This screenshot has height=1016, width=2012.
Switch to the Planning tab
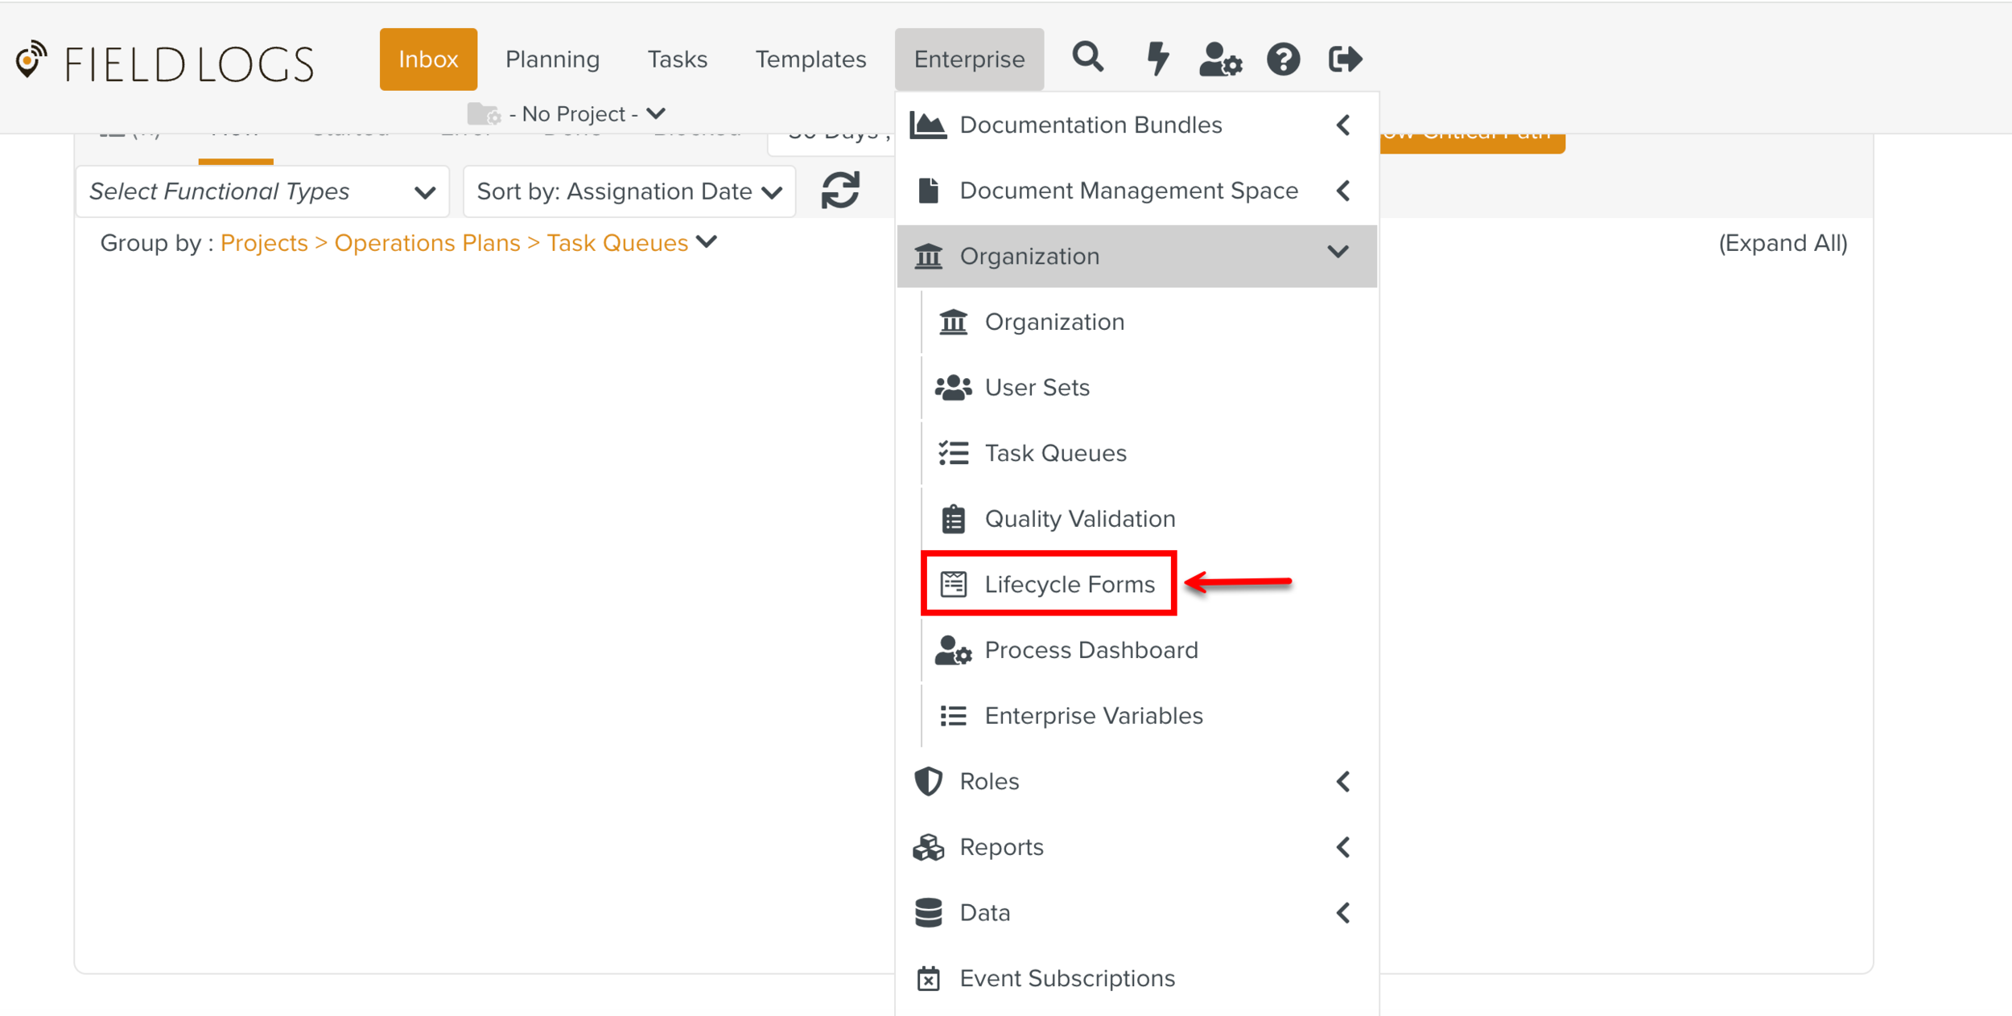552,60
